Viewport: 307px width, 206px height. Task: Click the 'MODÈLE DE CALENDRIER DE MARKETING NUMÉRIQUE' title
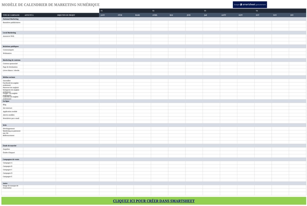tap(50, 5)
